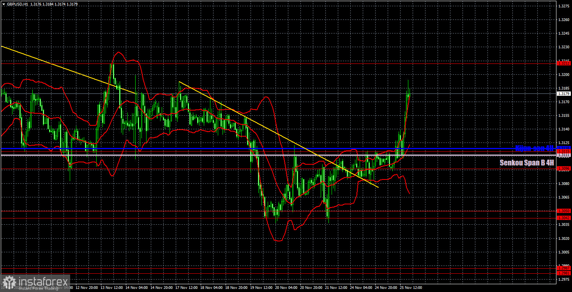Image resolution: width=572 pixels, height=292 pixels.
Task: Click the current price tag 1.3179
Action: 563,93
